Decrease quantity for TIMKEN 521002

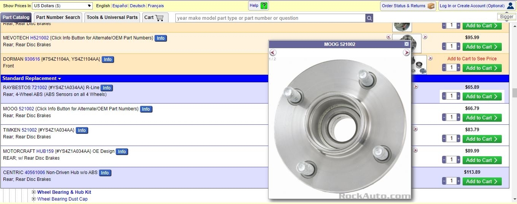tap(444, 139)
